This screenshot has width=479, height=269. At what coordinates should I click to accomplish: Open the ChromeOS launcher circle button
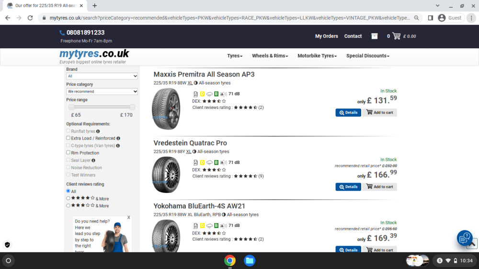click(x=9, y=260)
